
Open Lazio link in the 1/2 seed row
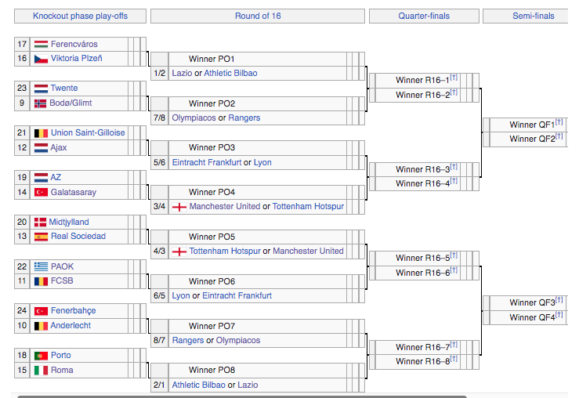click(x=182, y=73)
